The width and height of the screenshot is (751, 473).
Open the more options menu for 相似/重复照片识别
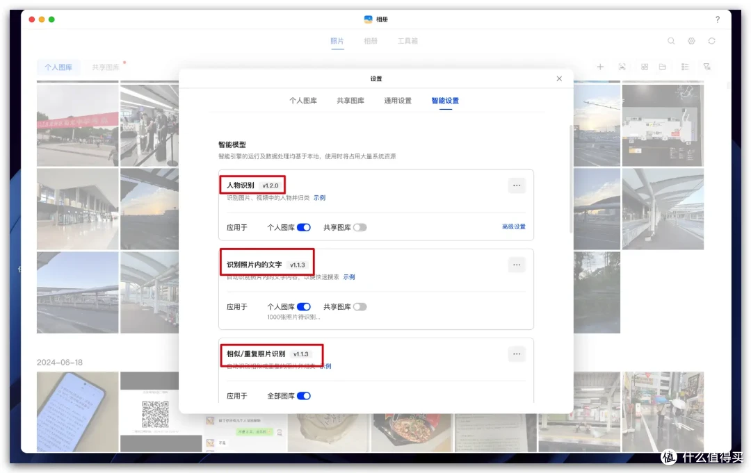coord(517,354)
